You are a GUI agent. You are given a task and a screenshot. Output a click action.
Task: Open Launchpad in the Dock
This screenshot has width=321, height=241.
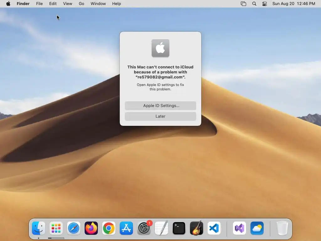point(56,228)
